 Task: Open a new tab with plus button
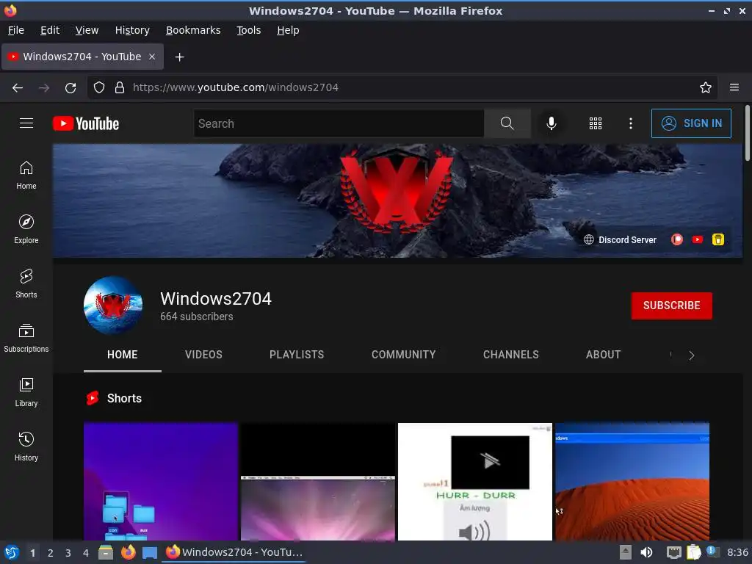click(x=179, y=57)
